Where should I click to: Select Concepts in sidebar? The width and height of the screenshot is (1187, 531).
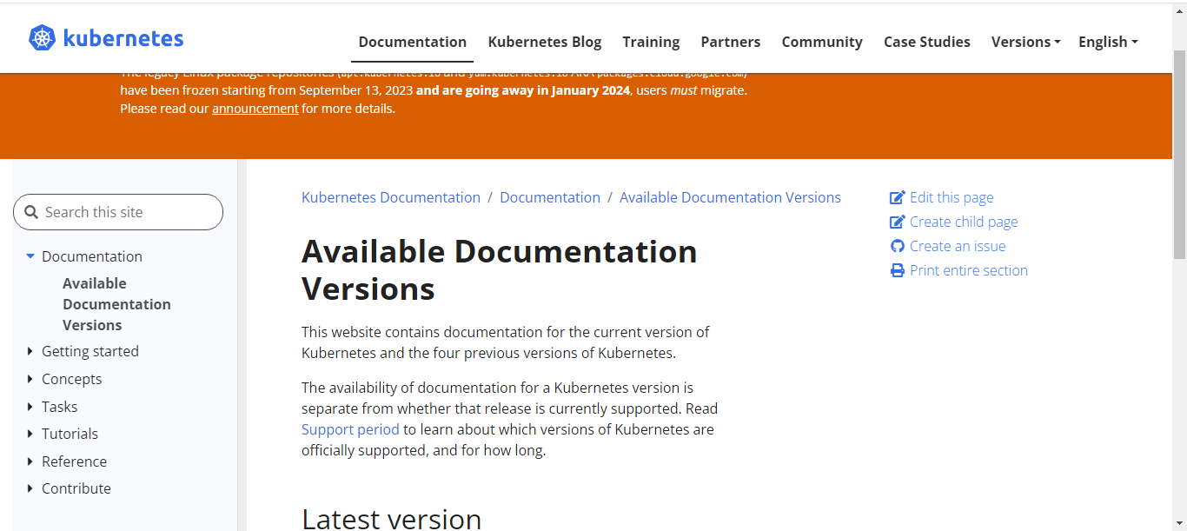[71, 379]
